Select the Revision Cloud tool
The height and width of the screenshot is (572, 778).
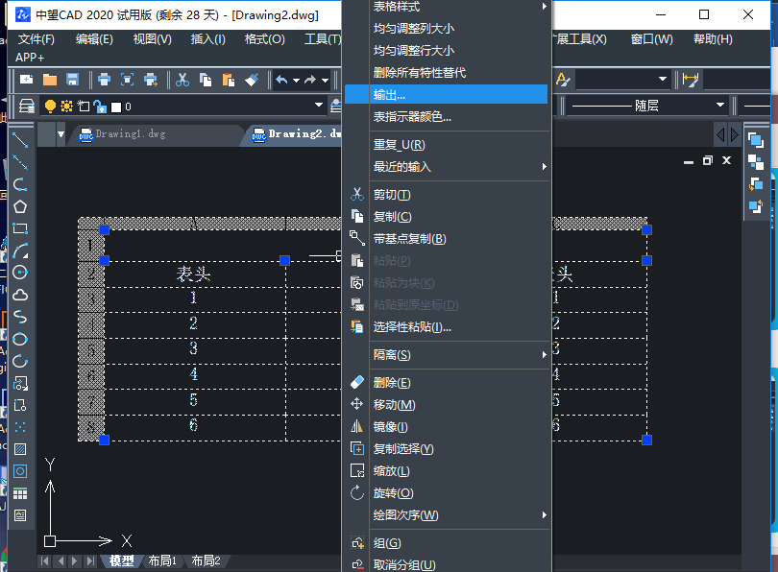point(19,295)
